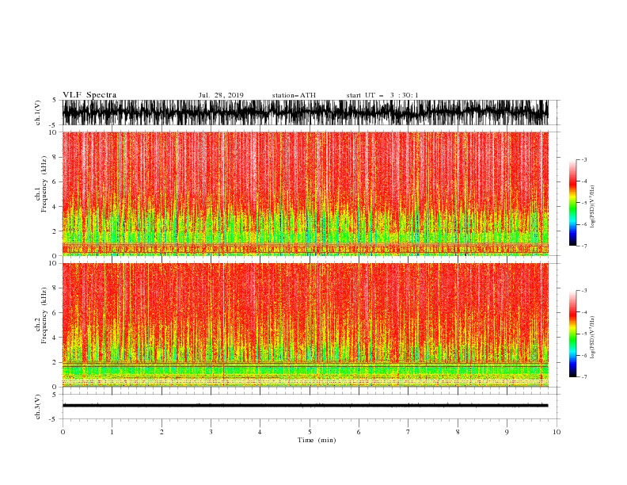This screenshot has height=485, width=627.
Task: Click time axis tick label '2'
Action: 161,432
